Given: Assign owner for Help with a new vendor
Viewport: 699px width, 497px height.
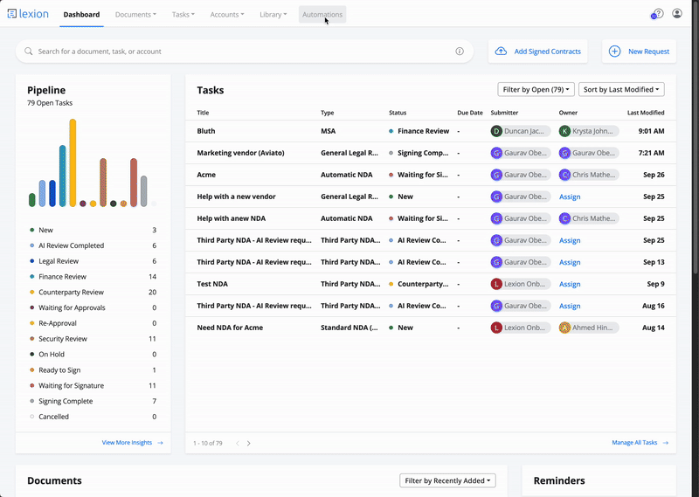Looking at the screenshot, I should pyautogui.click(x=570, y=197).
